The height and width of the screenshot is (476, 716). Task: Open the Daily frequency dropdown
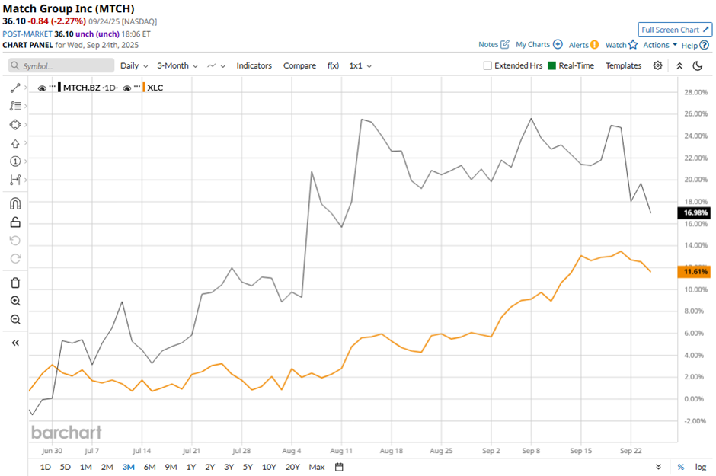click(x=134, y=65)
